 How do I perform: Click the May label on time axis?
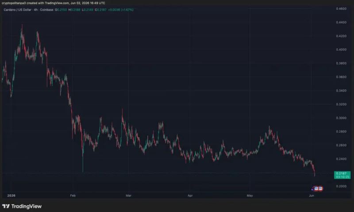(x=250, y=196)
